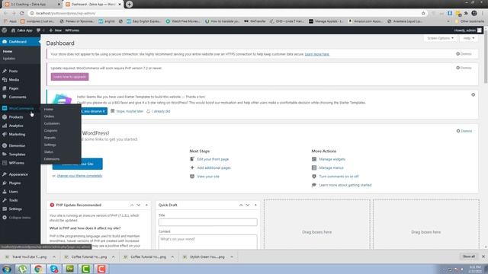
Task: Click Nope, maybe later link
Action: point(130,111)
